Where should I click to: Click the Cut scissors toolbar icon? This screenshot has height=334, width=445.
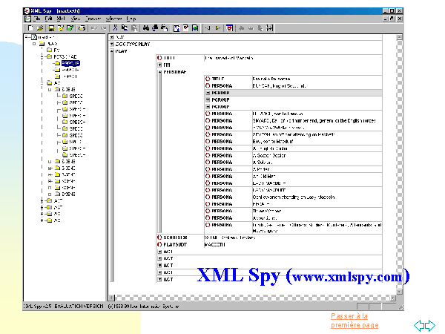(116, 27)
